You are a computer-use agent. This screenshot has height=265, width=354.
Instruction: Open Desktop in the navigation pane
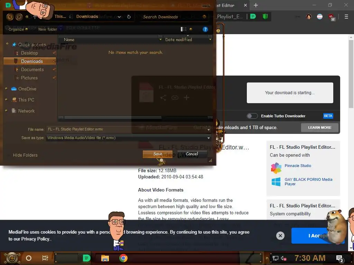point(29,53)
